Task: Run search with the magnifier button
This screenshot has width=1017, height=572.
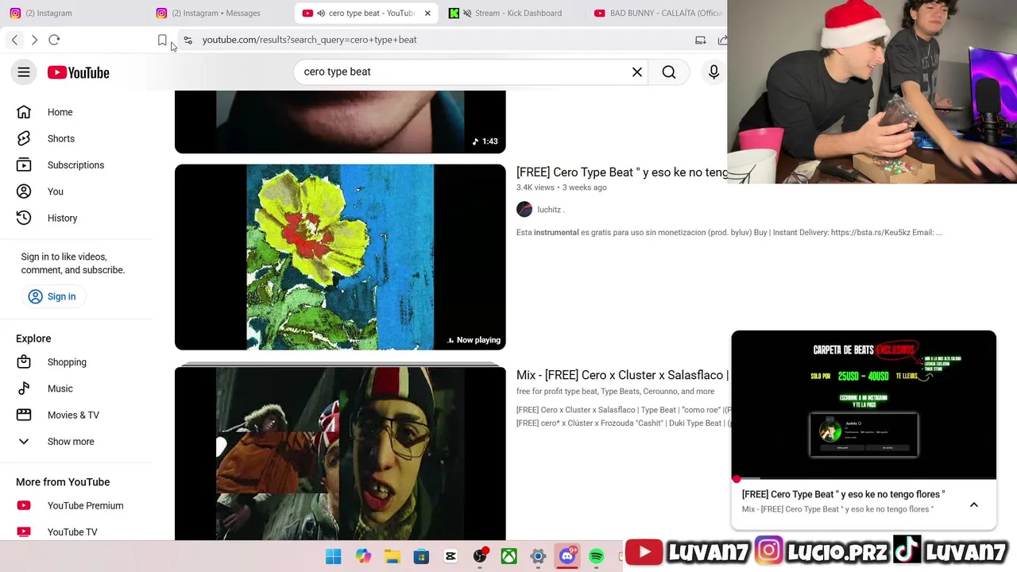Action: point(669,72)
